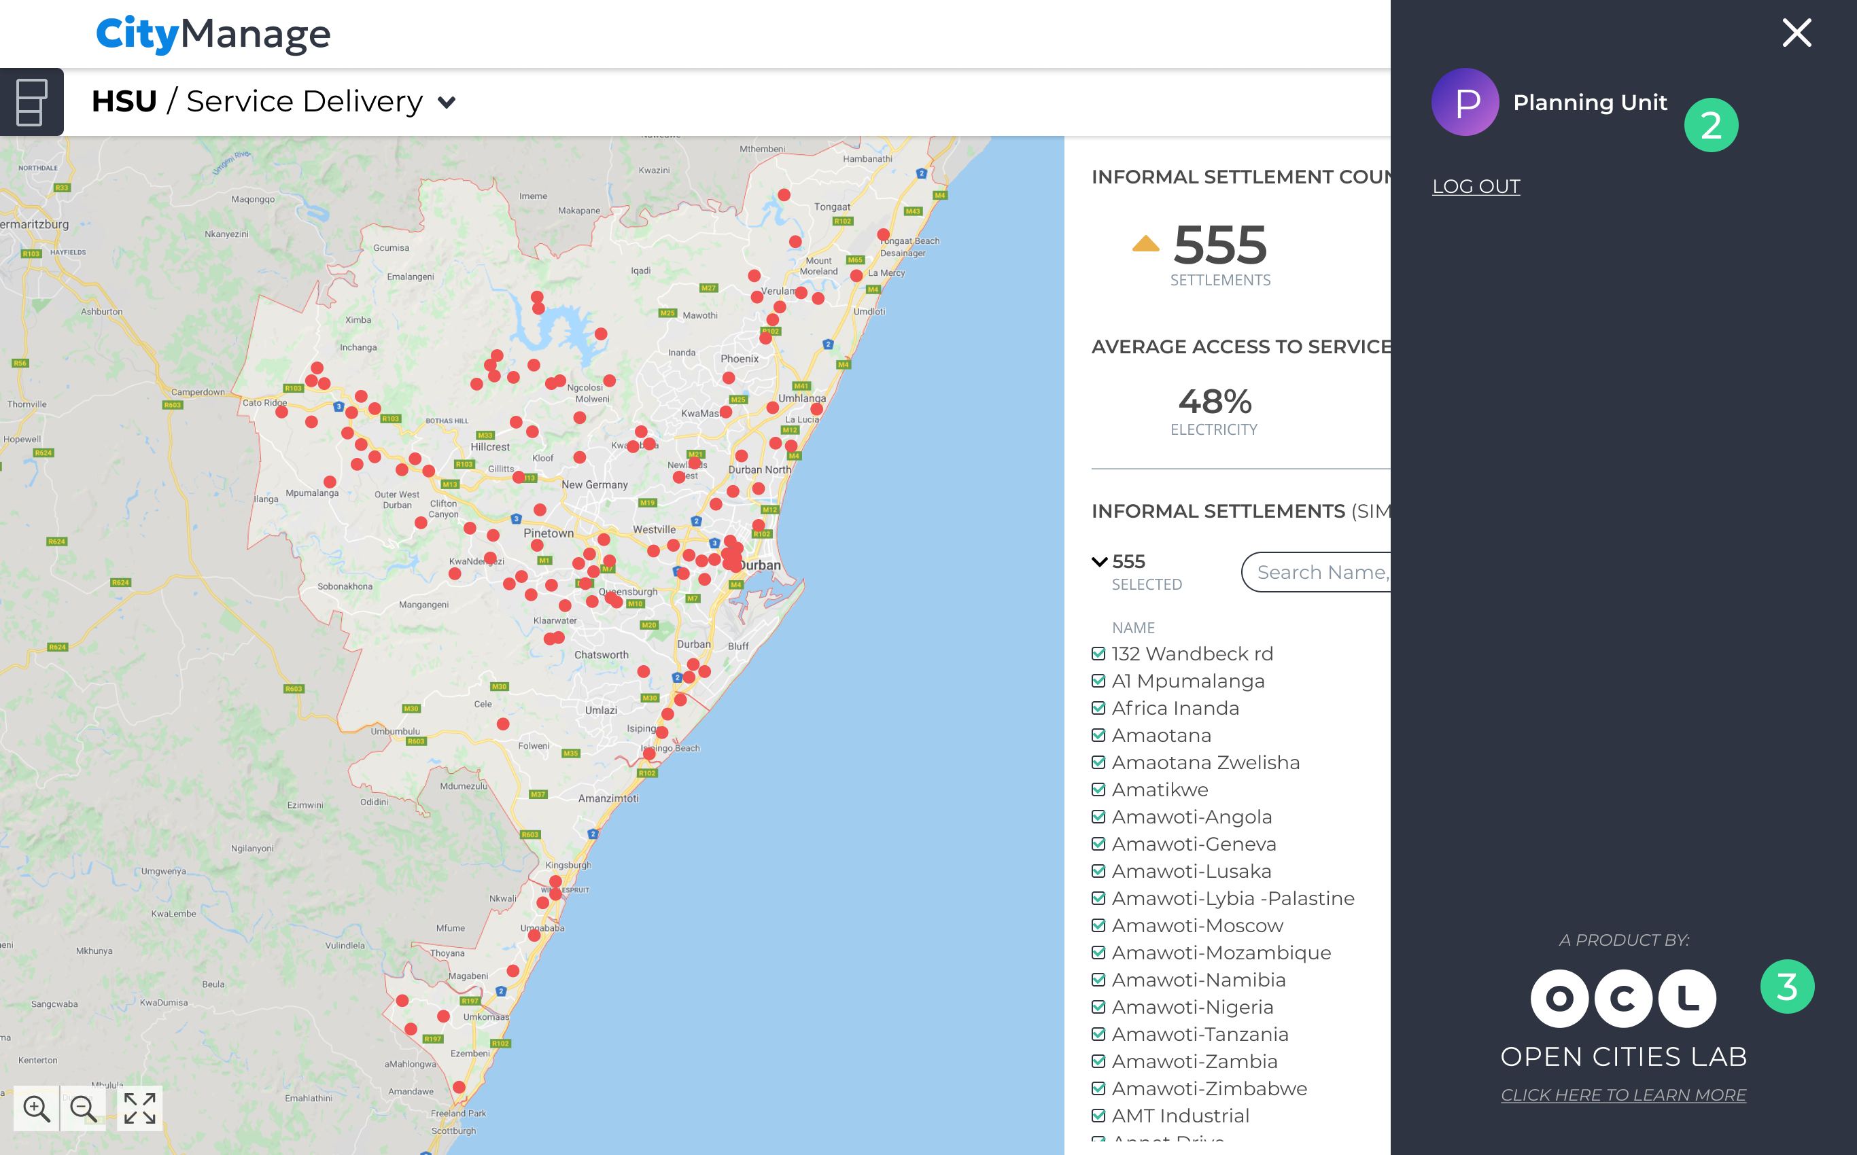
Task: Click the Amanzimtoti label on map
Action: pyautogui.click(x=608, y=798)
